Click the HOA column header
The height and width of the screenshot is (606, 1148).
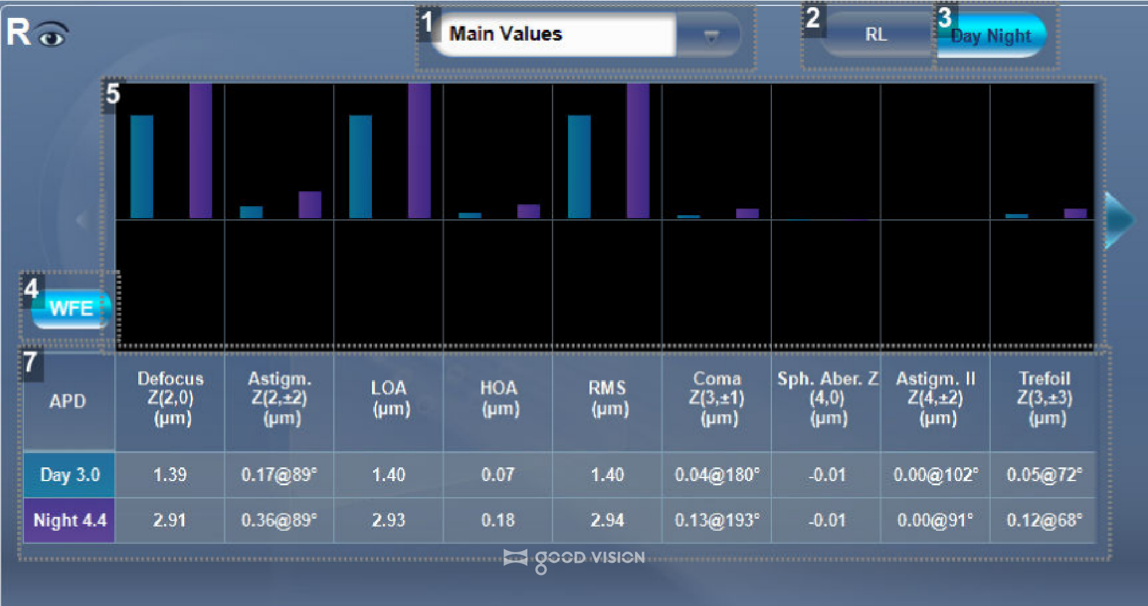pyautogui.click(x=498, y=398)
